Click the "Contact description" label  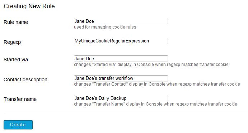tap(25, 80)
